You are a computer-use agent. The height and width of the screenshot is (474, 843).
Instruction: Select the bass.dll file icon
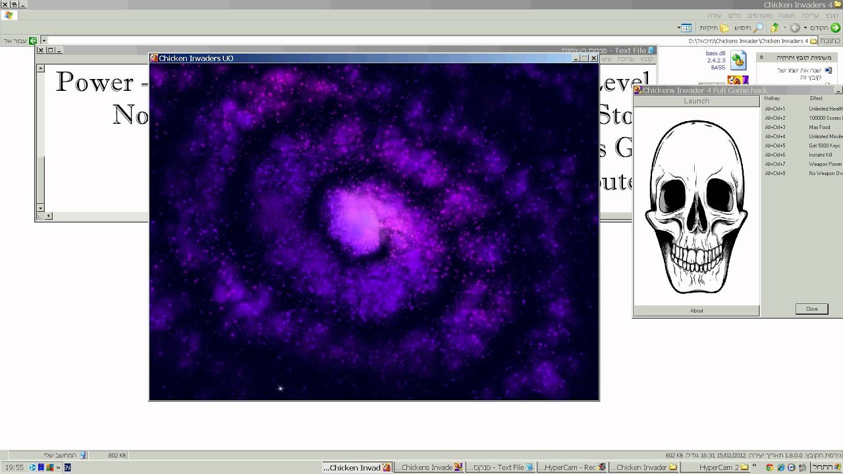(738, 61)
